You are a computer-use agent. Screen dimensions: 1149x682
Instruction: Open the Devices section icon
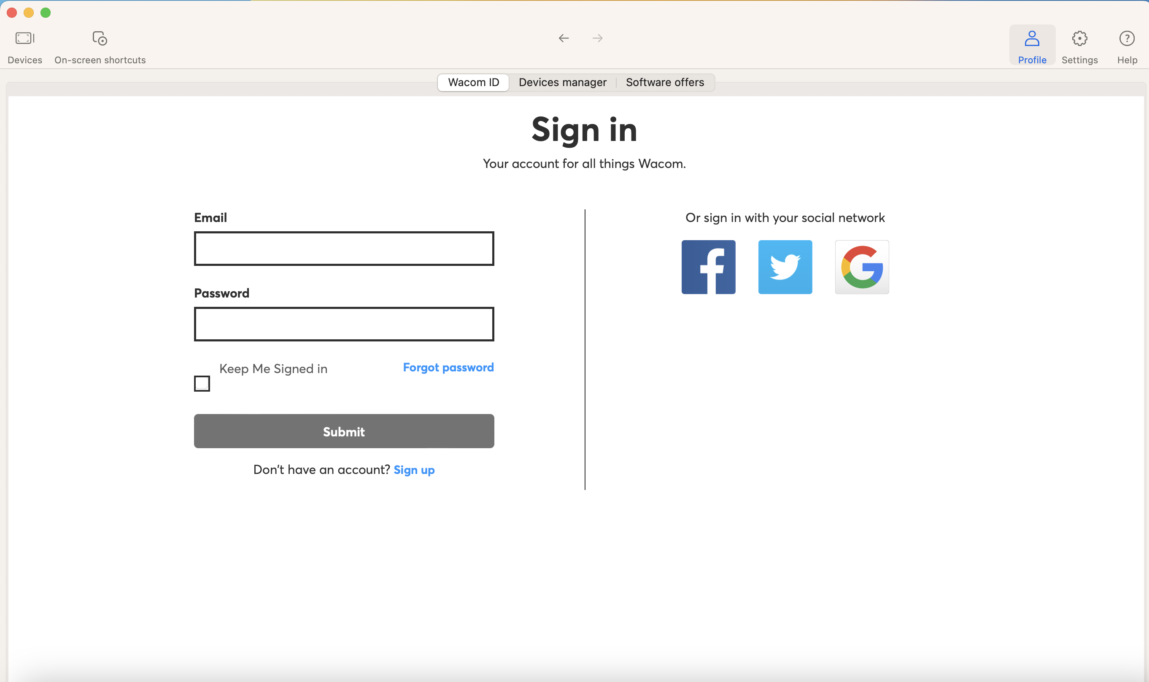(x=25, y=38)
